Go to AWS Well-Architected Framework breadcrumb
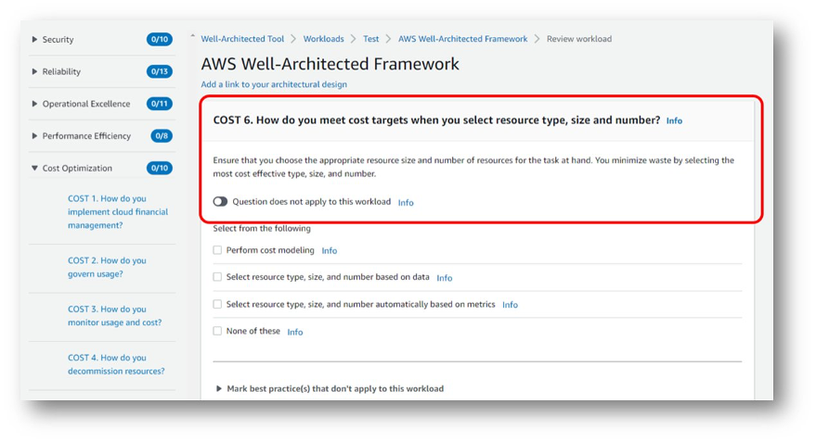The image size is (816, 442). (462, 39)
